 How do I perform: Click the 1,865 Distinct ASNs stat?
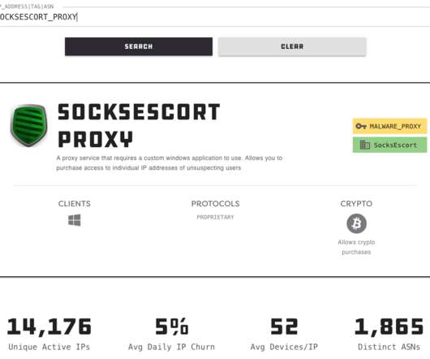tap(389, 334)
